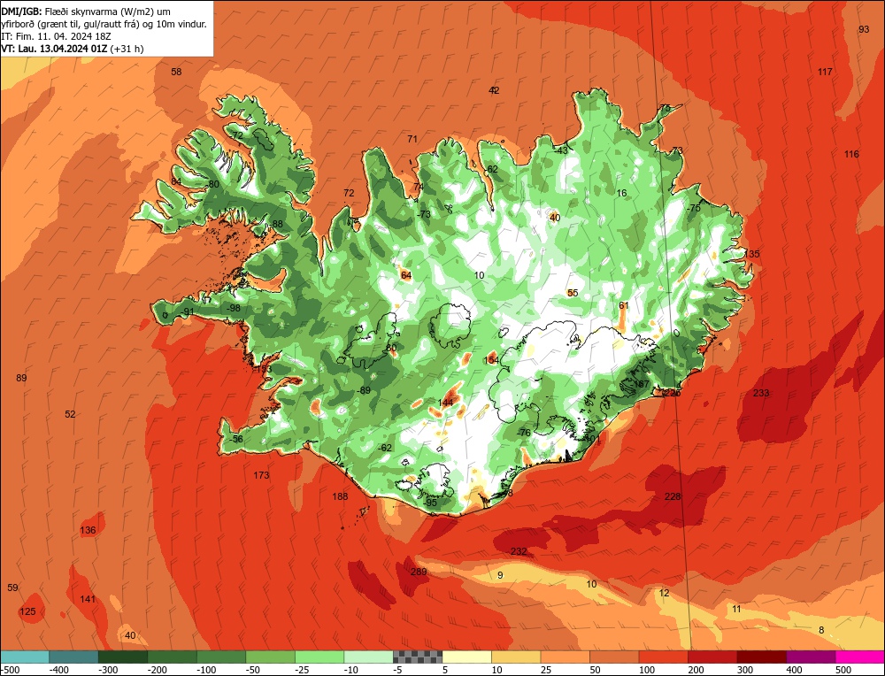Viewport: 885px width, 676px height.
Task: Pick the darkest green -300 to -200 swatch
Action: (122, 657)
